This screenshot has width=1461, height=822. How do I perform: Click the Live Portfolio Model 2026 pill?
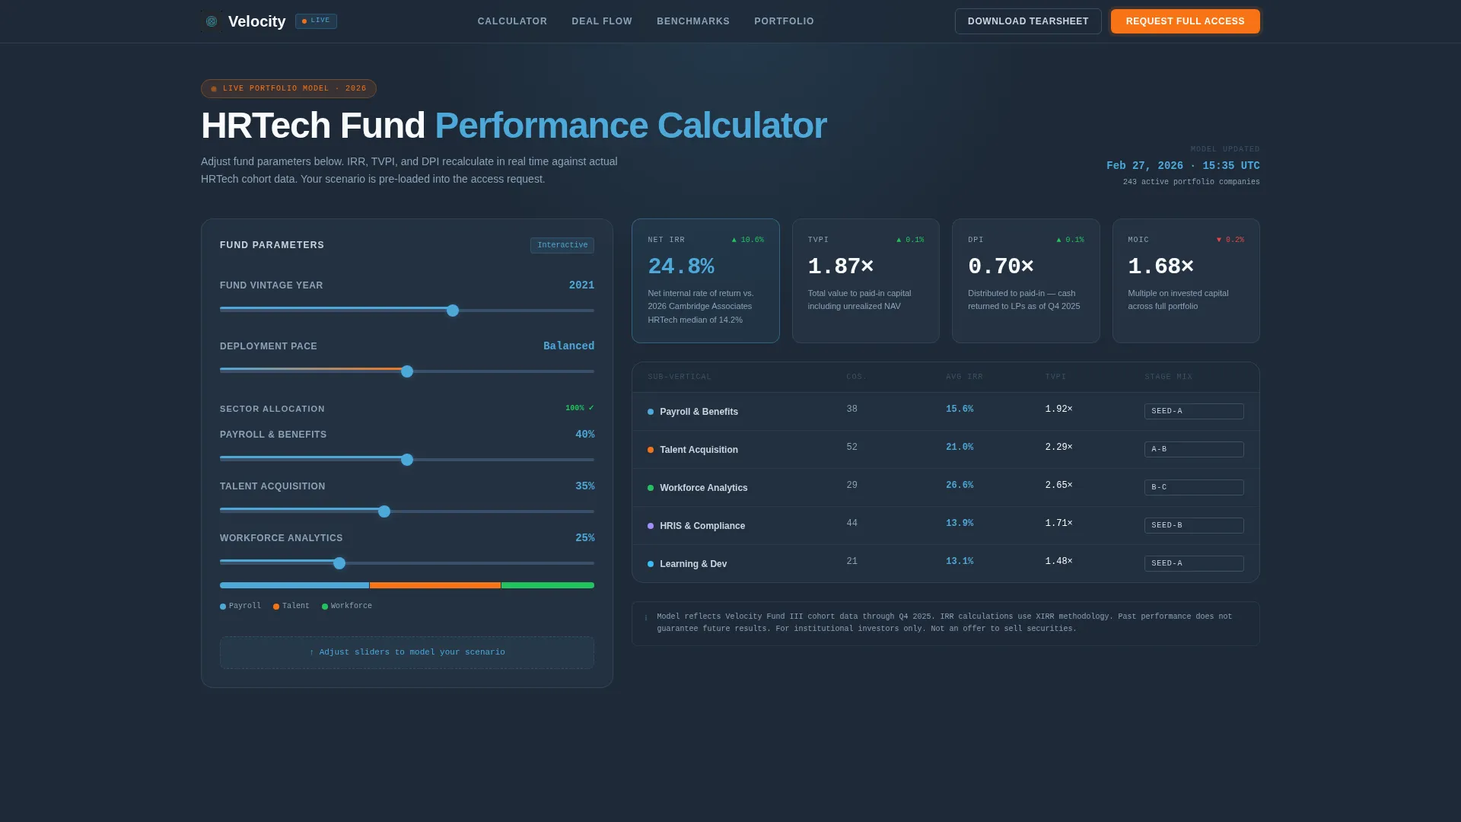click(288, 89)
